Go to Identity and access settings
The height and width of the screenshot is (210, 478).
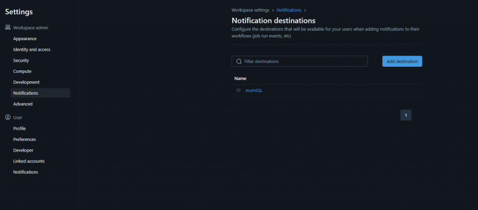[x=32, y=49]
